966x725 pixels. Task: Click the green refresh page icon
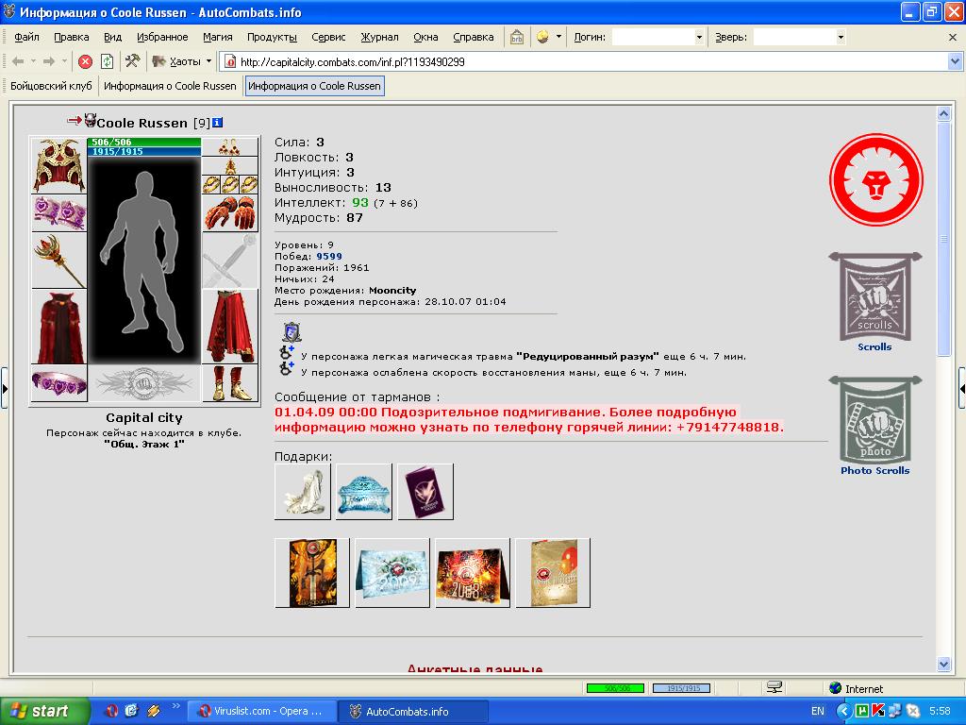pos(108,61)
